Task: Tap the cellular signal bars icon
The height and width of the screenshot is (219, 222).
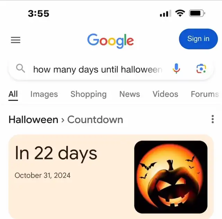Action: pos(165,13)
